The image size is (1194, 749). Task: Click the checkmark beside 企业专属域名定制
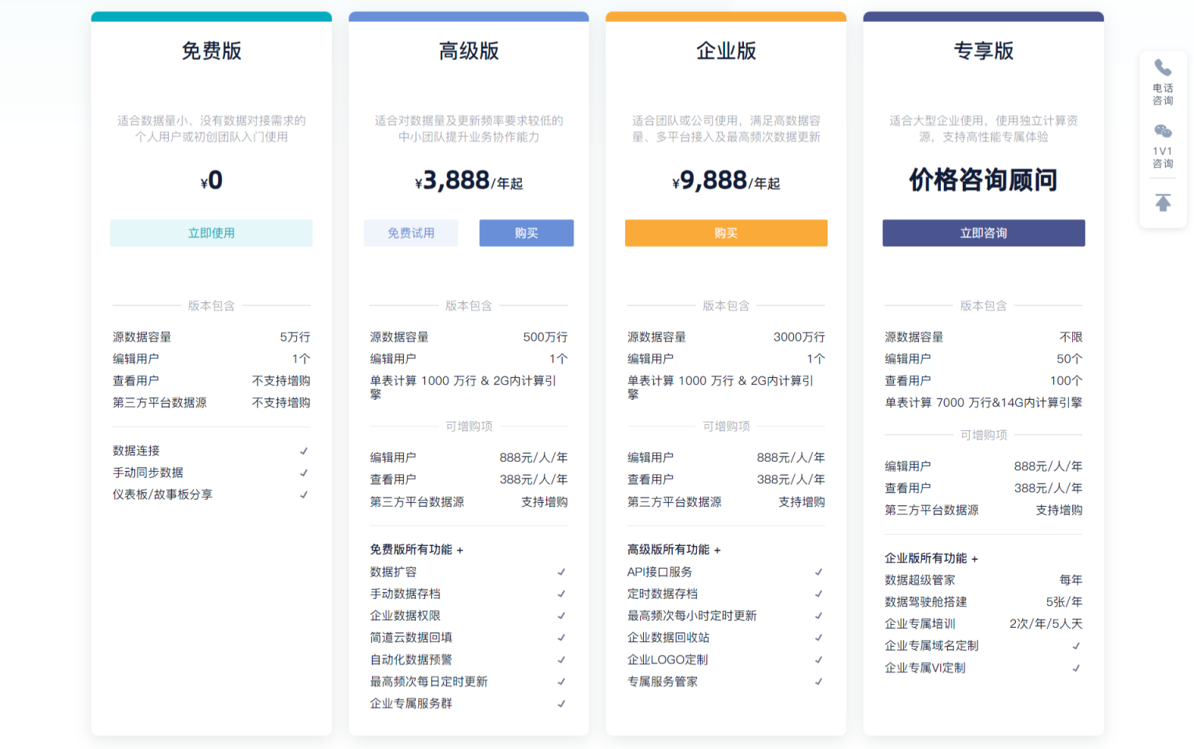coord(1076,646)
